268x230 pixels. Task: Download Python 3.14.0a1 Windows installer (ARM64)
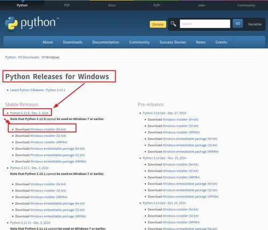181,222
